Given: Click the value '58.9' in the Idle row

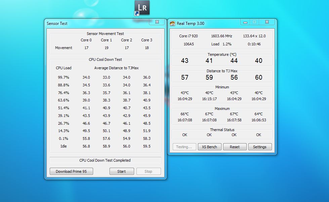Looking at the screenshot, I should (107, 146).
